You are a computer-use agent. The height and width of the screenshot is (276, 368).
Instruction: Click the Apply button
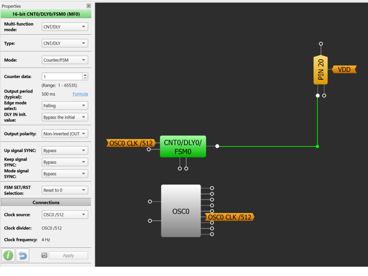point(68,255)
